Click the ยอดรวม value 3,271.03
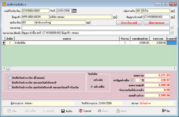Screen dimensions: 179x117 pos(157,75)
